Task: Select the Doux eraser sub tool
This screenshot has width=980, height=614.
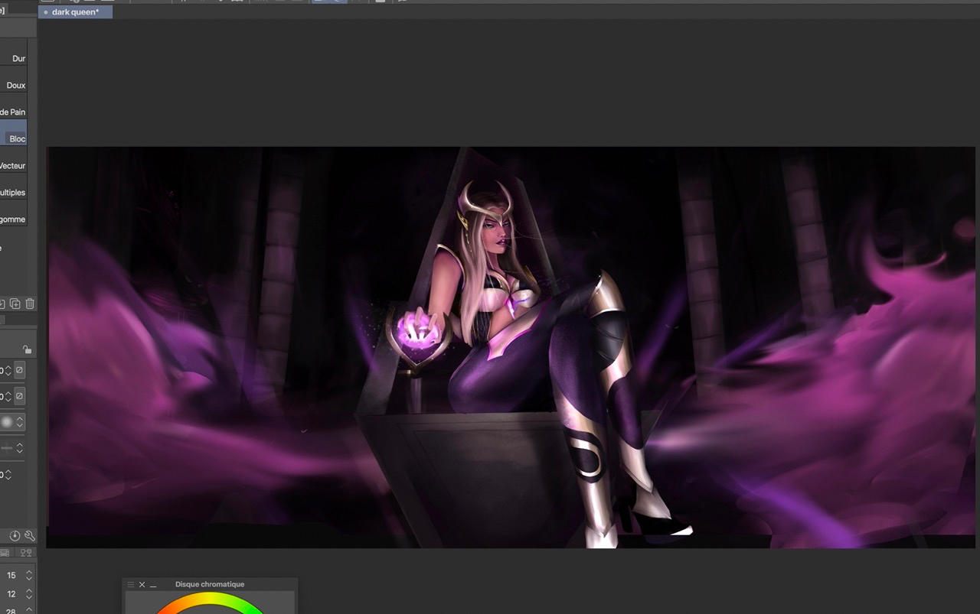Action: [x=14, y=86]
